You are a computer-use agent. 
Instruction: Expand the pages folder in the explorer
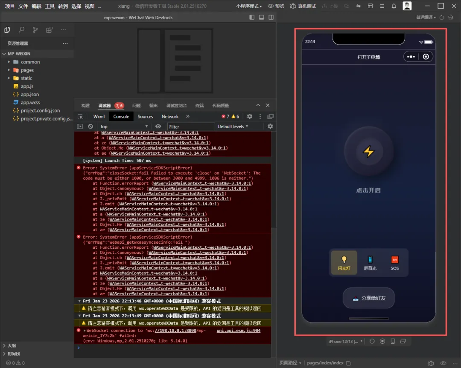(x=27, y=70)
